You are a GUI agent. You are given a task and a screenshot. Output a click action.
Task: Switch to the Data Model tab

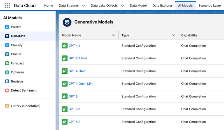[x=138, y=6]
